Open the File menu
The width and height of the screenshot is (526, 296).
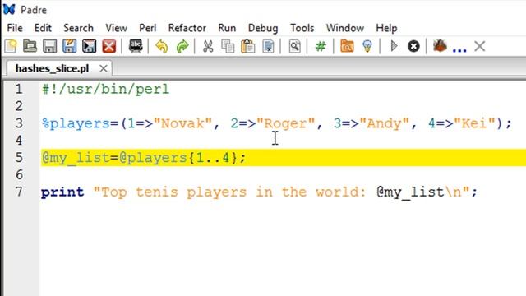[x=15, y=28]
